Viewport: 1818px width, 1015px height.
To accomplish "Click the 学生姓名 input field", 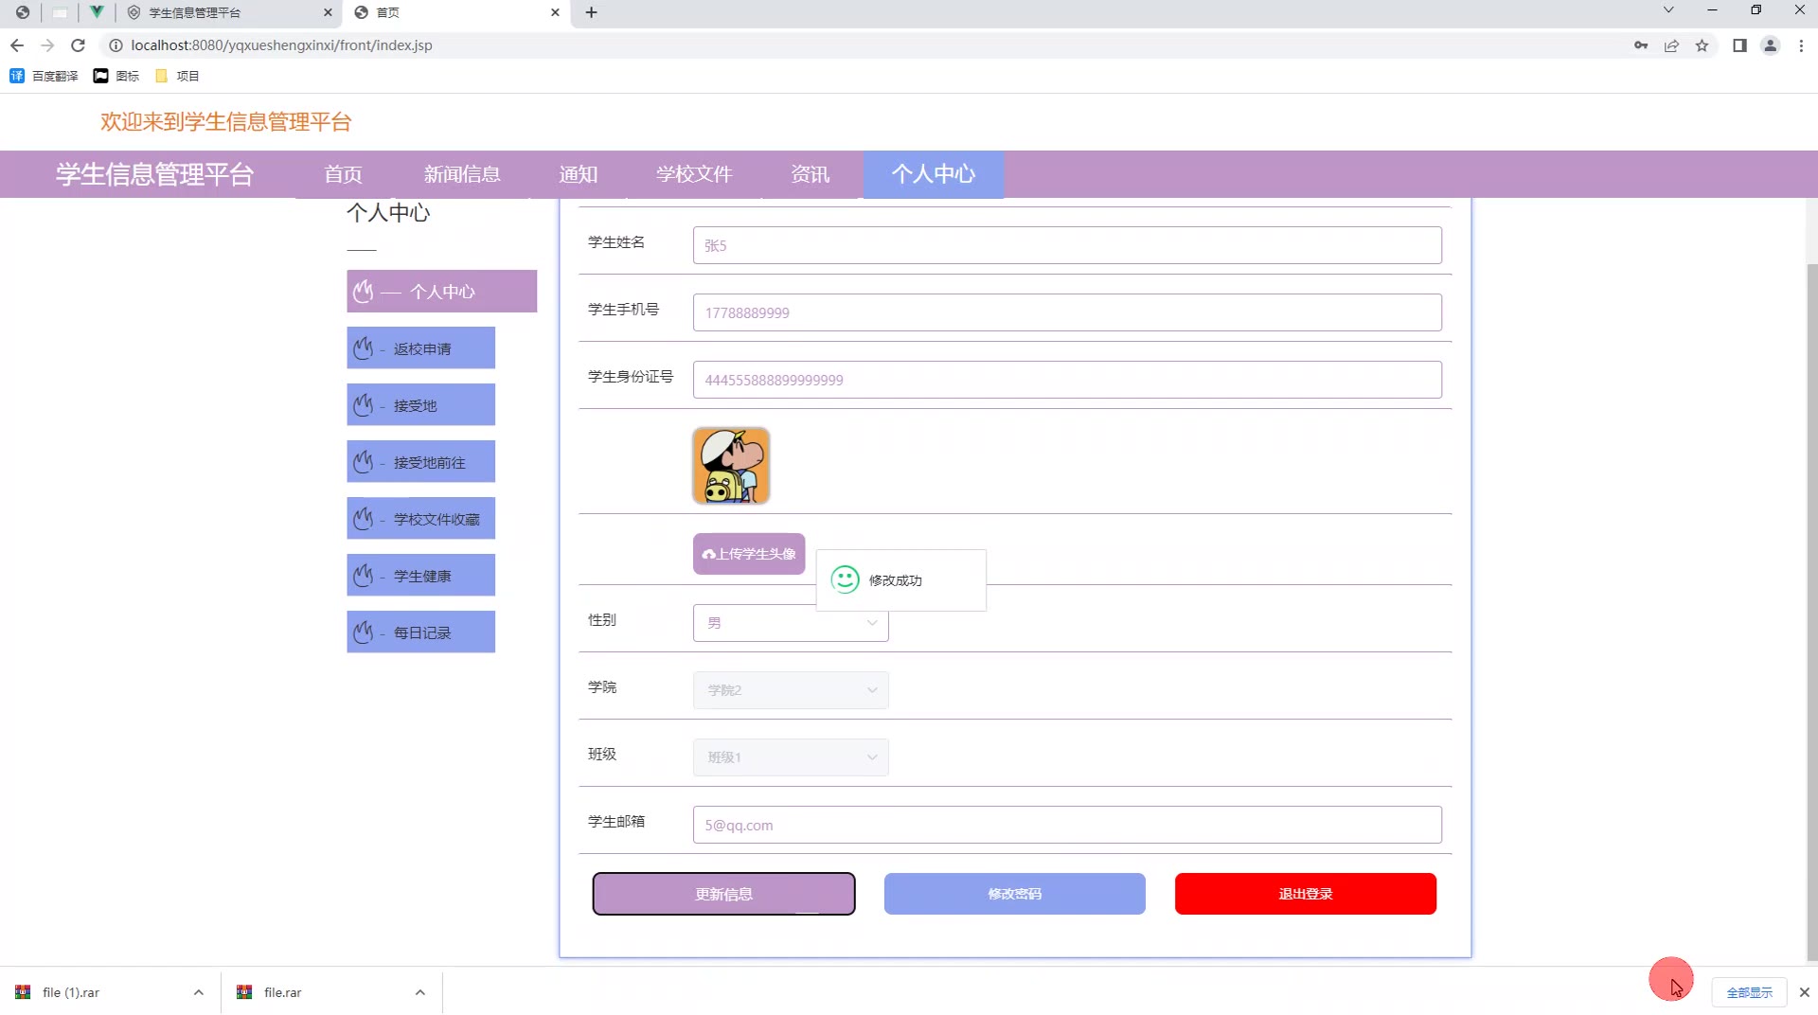I will click(x=1067, y=245).
